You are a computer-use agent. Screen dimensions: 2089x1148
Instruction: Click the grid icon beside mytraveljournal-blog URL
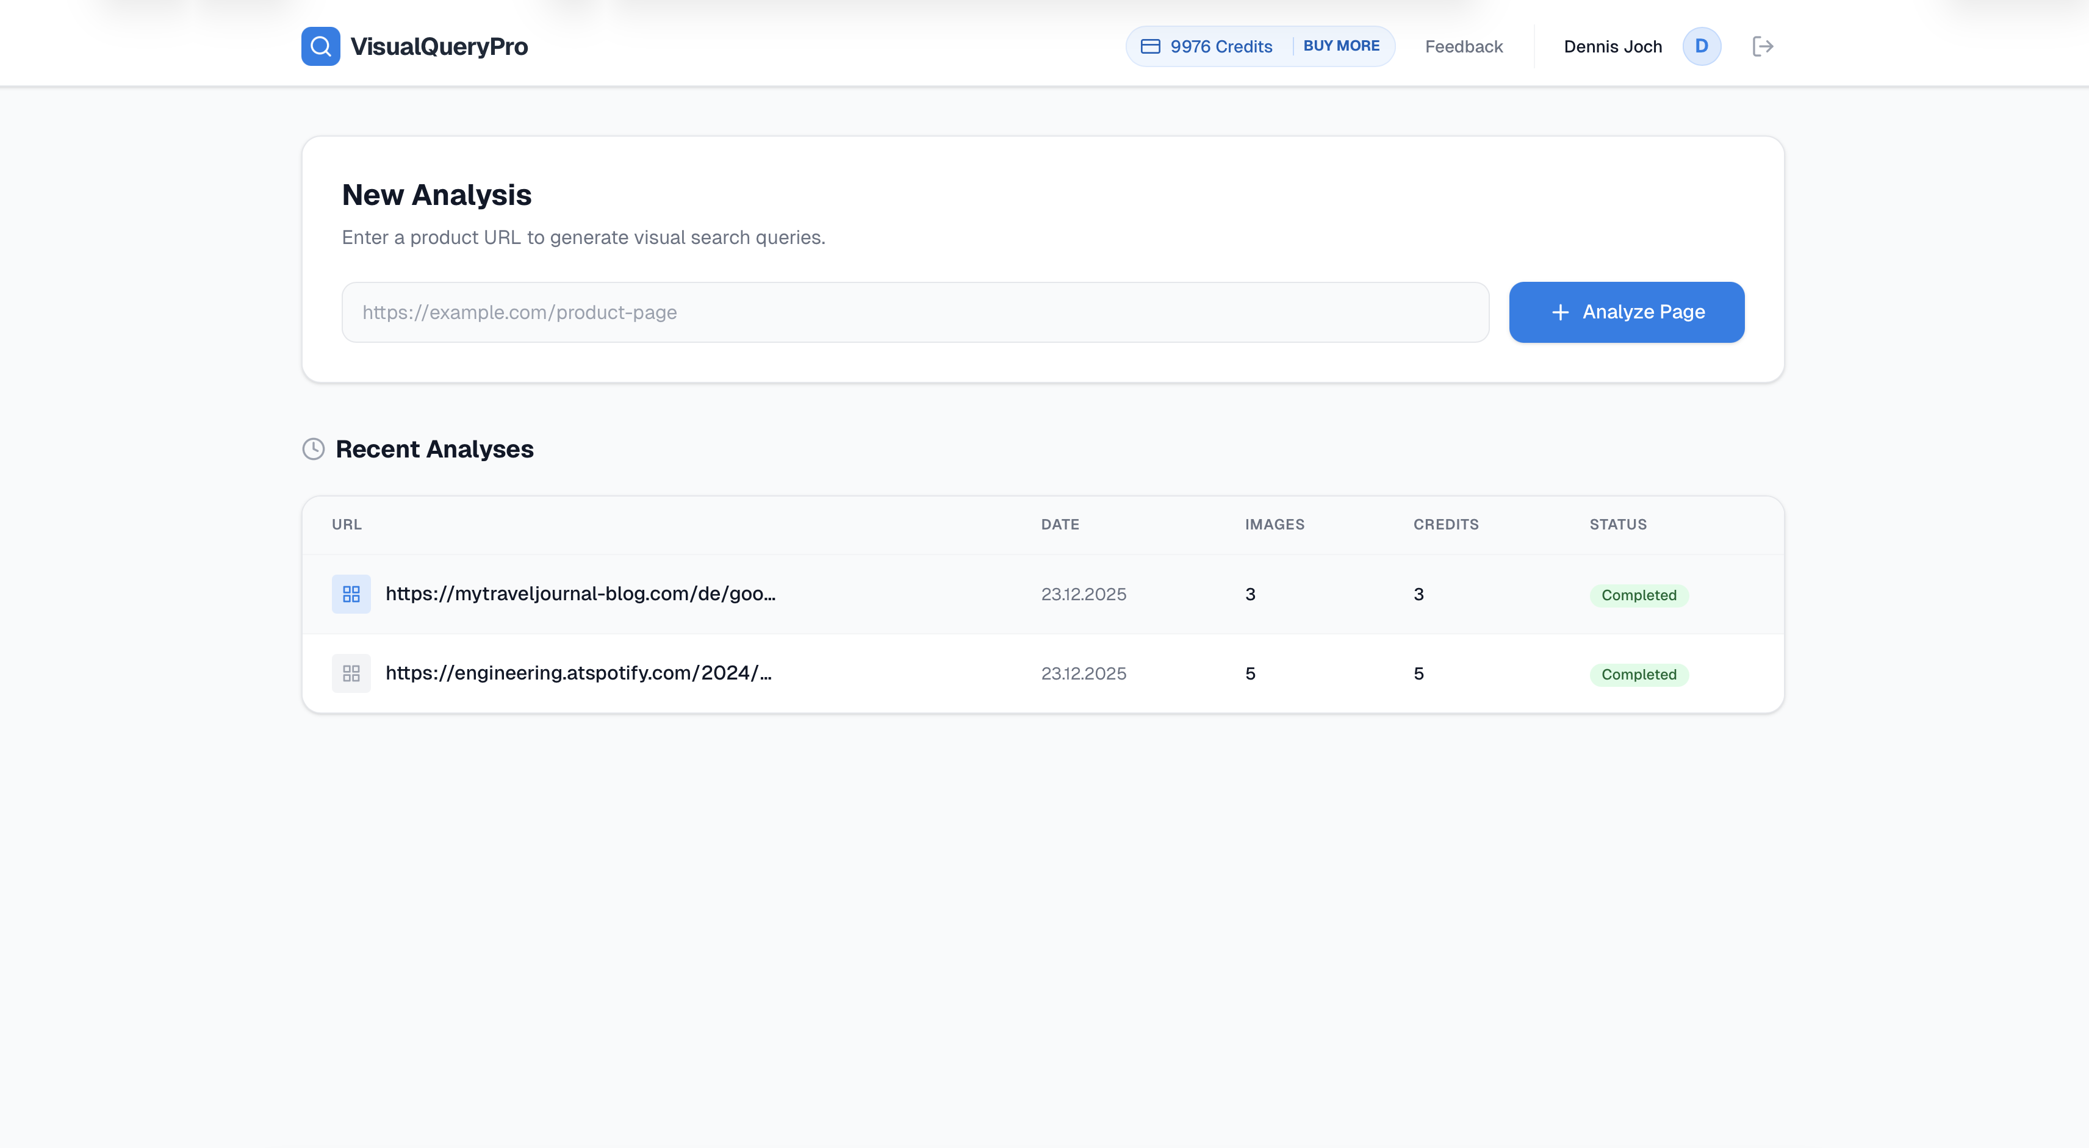pos(351,594)
